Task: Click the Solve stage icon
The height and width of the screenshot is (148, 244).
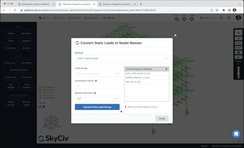Action: pos(184,19)
